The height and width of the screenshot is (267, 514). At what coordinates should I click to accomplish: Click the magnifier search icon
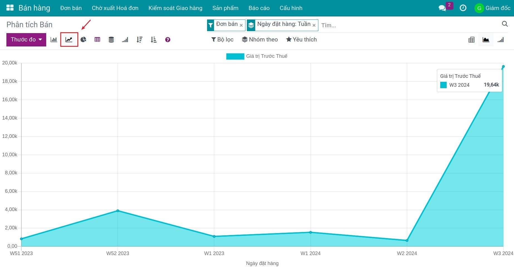click(505, 24)
